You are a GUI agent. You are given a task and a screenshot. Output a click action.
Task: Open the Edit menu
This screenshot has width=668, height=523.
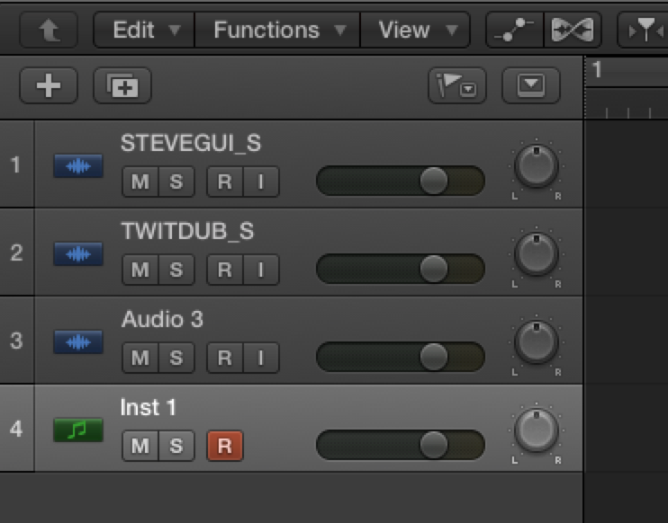144,30
